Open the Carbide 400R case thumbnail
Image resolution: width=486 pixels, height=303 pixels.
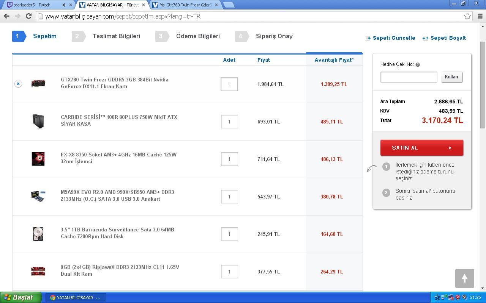click(38, 121)
